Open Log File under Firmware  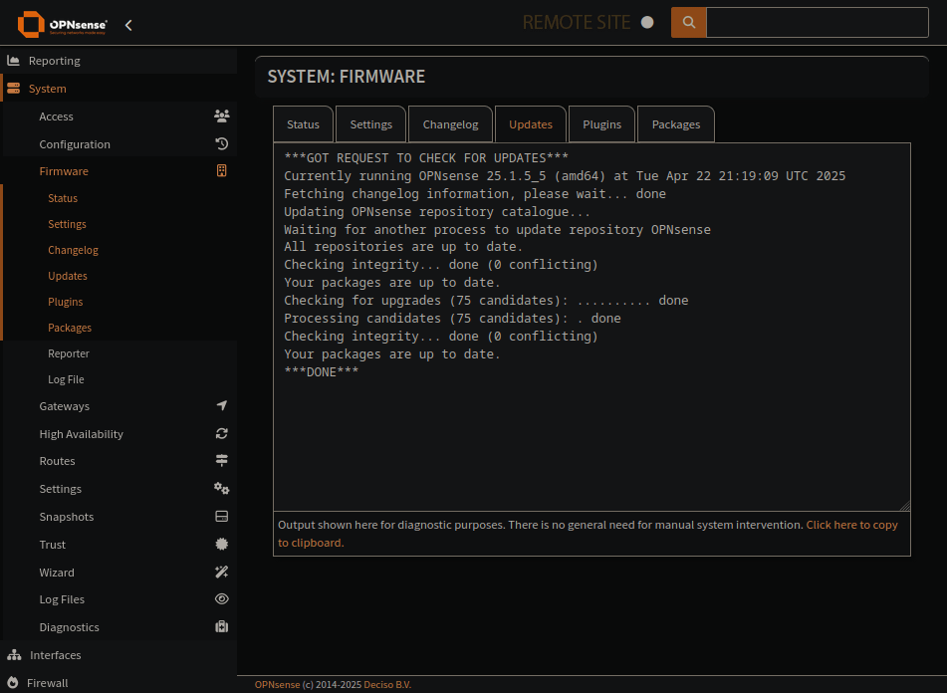click(x=66, y=379)
